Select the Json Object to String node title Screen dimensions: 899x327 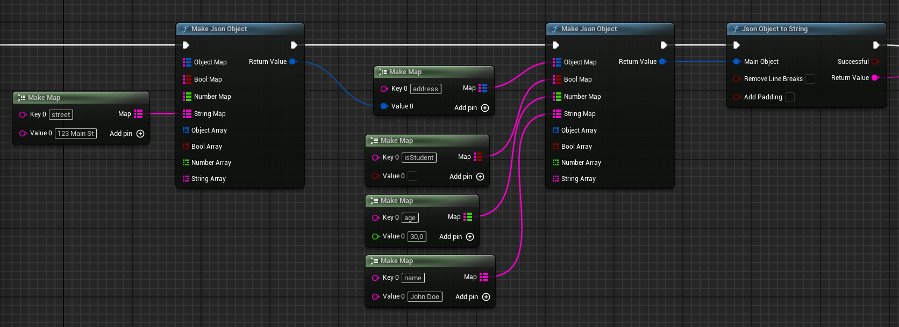(774, 29)
